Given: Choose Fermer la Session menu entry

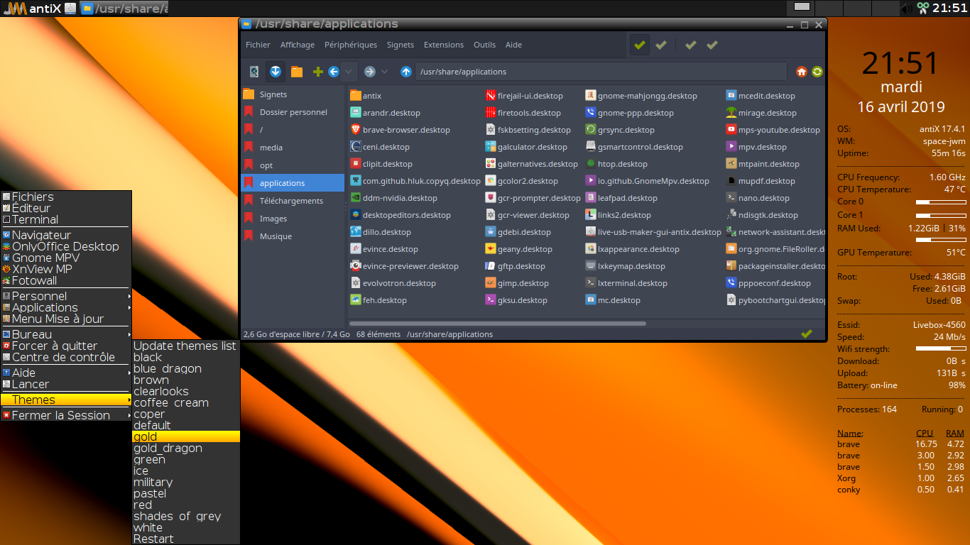Looking at the screenshot, I should (67, 415).
